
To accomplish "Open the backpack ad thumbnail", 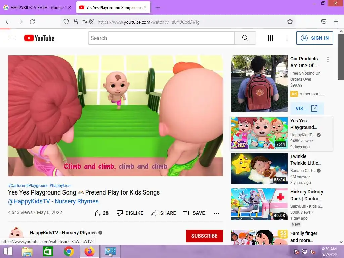I will click(259, 84).
